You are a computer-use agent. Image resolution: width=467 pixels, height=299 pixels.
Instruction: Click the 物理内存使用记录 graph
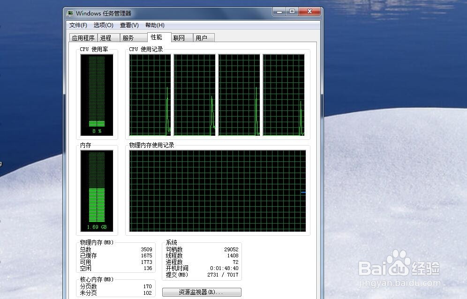point(218,191)
